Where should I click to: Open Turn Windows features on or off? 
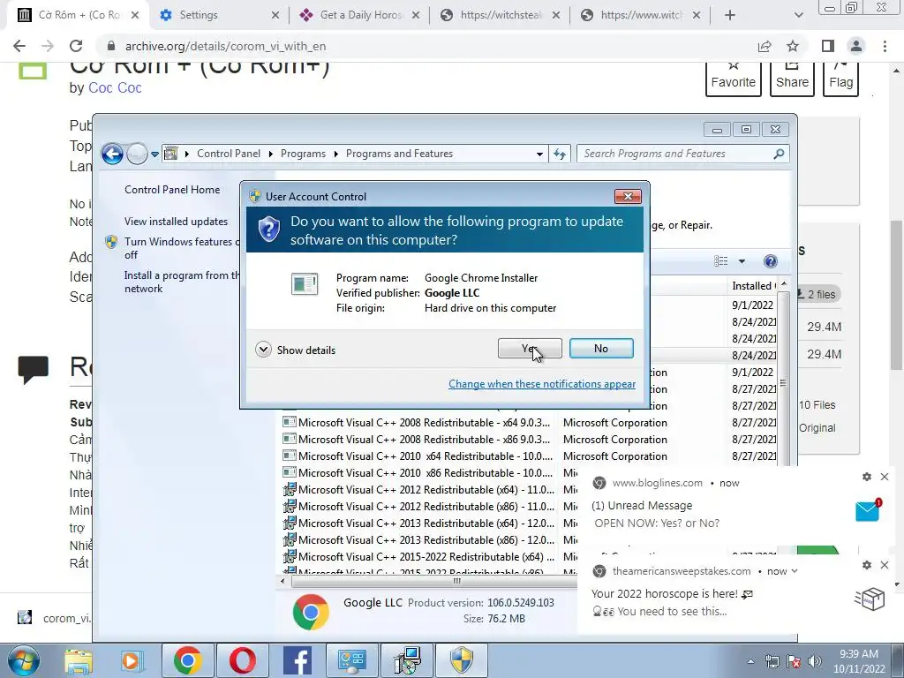(181, 248)
